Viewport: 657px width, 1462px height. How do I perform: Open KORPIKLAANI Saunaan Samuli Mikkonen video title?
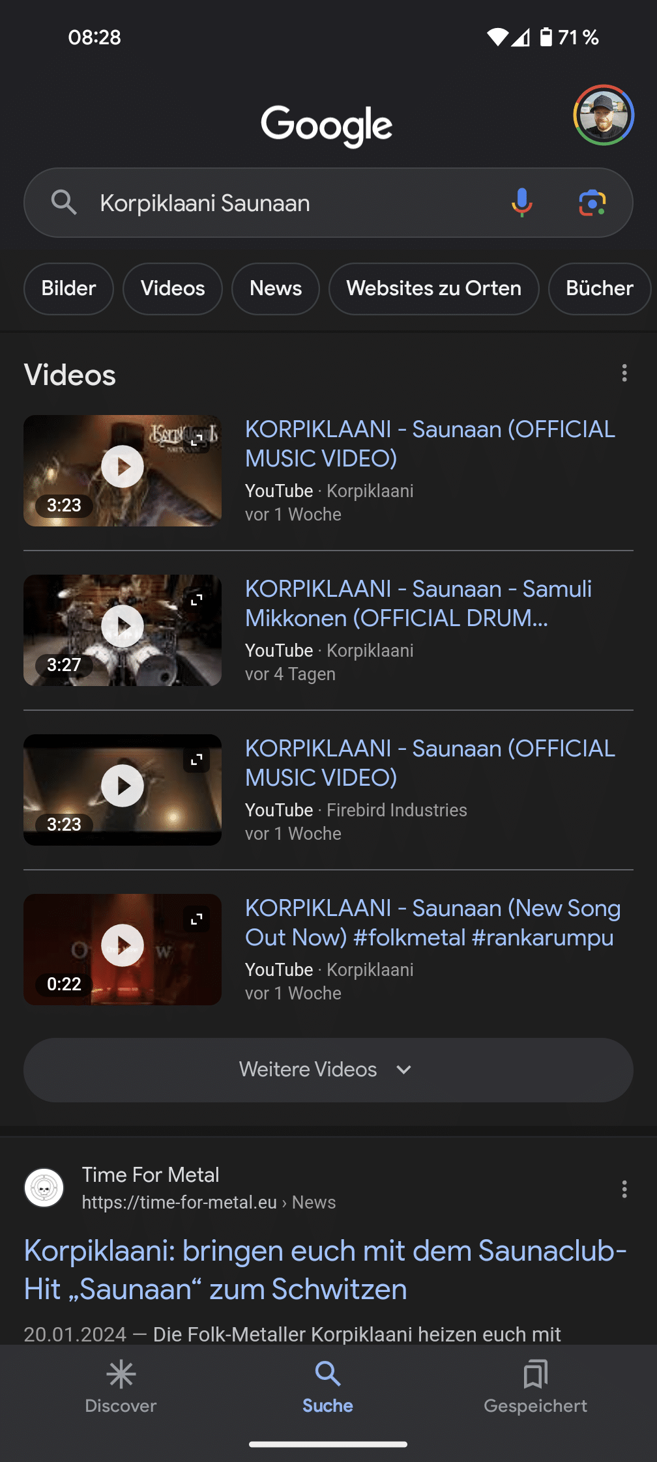coord(418,603)
